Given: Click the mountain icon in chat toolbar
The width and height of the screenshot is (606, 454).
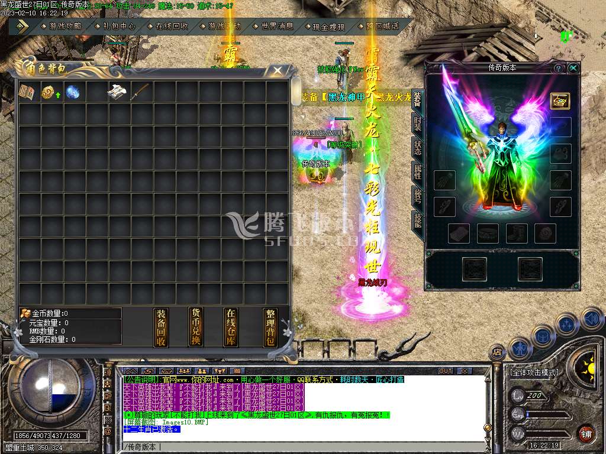Looking at the screenshot, I should coord(130,371).
